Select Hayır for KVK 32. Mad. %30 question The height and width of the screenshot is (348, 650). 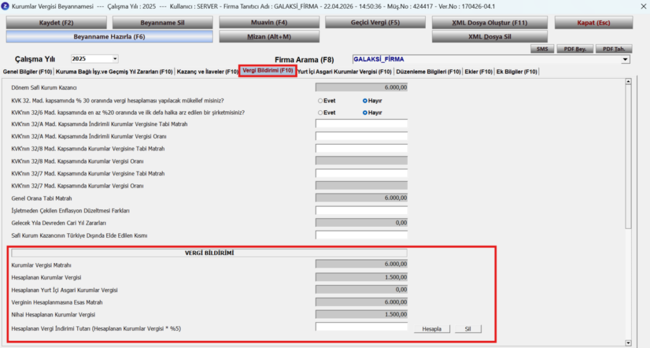coord(365,101)
